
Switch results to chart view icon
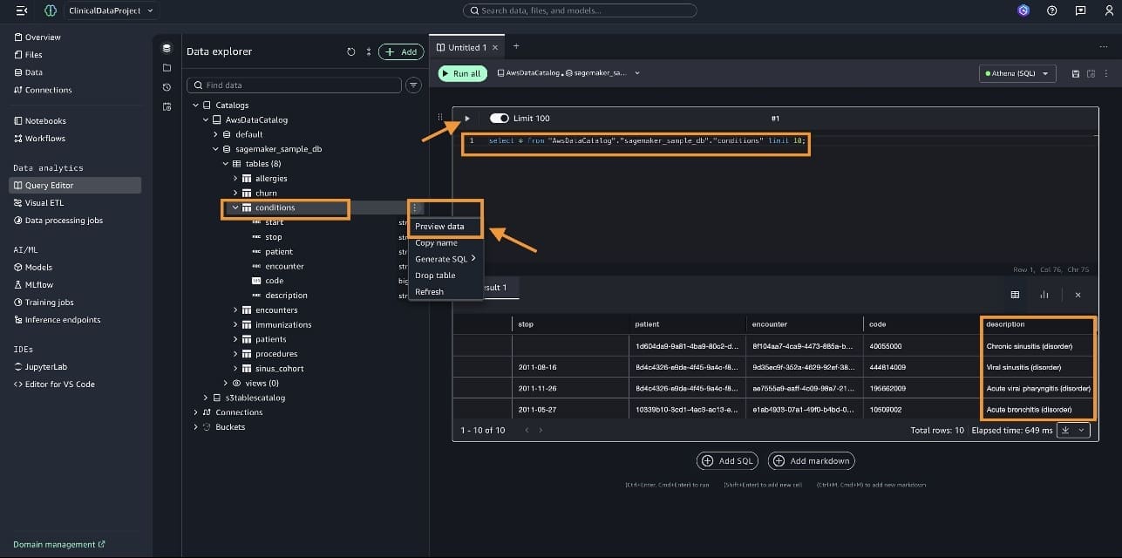1044,295
